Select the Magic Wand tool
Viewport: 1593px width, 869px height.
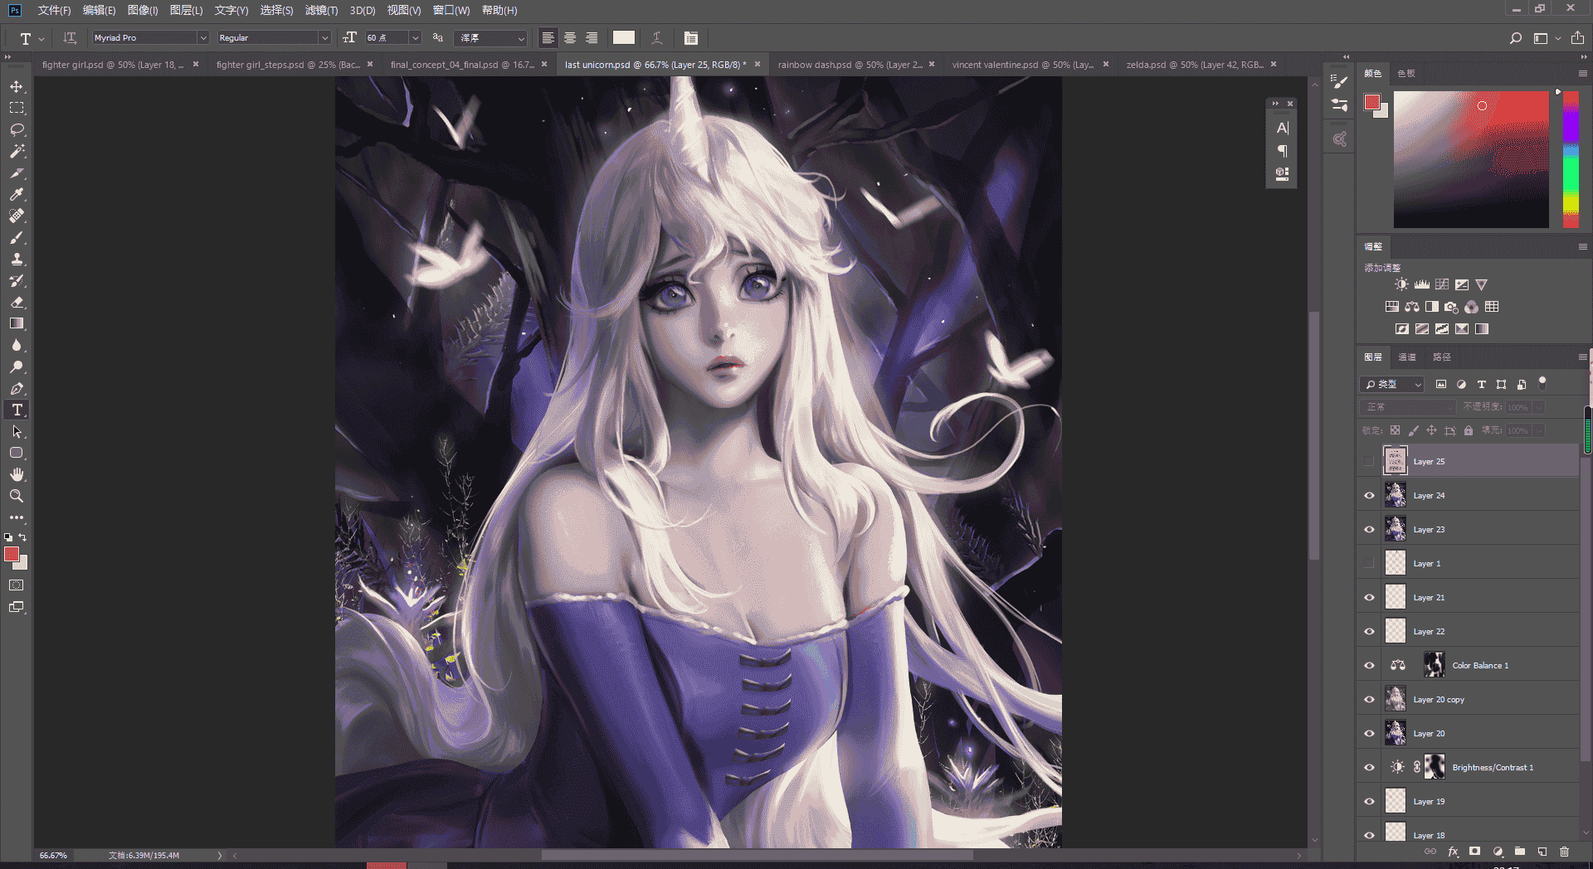17,152
